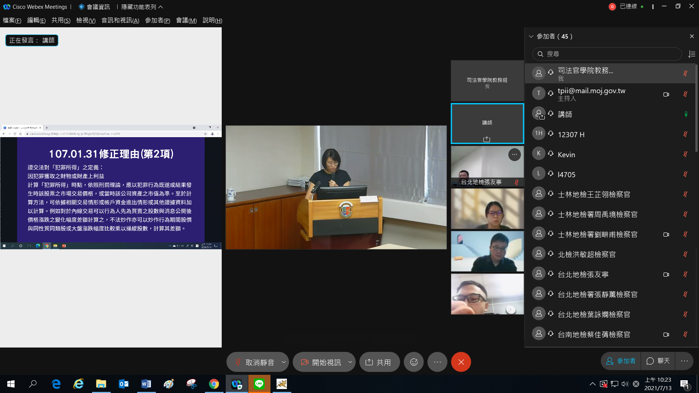This screenshot has height=393, width=699.
Task: Click camera icon for 台北地檢張友寧
Action: click(x=666, y=274)
